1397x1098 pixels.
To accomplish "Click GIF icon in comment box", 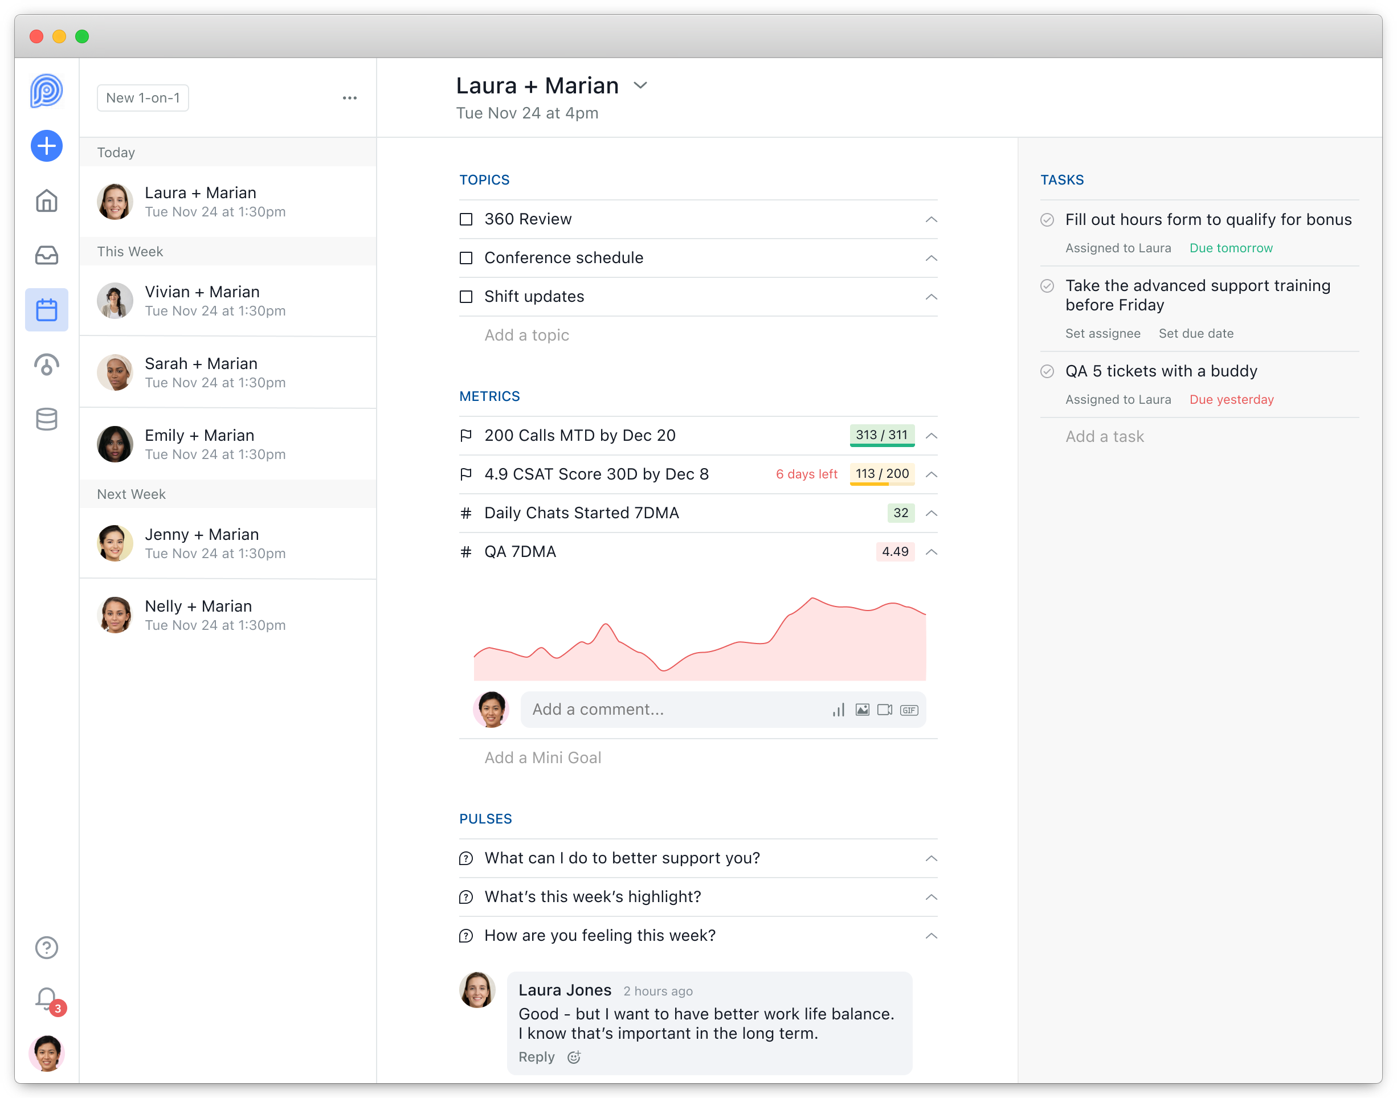I will pyautogui.click(x=909, y=710).
